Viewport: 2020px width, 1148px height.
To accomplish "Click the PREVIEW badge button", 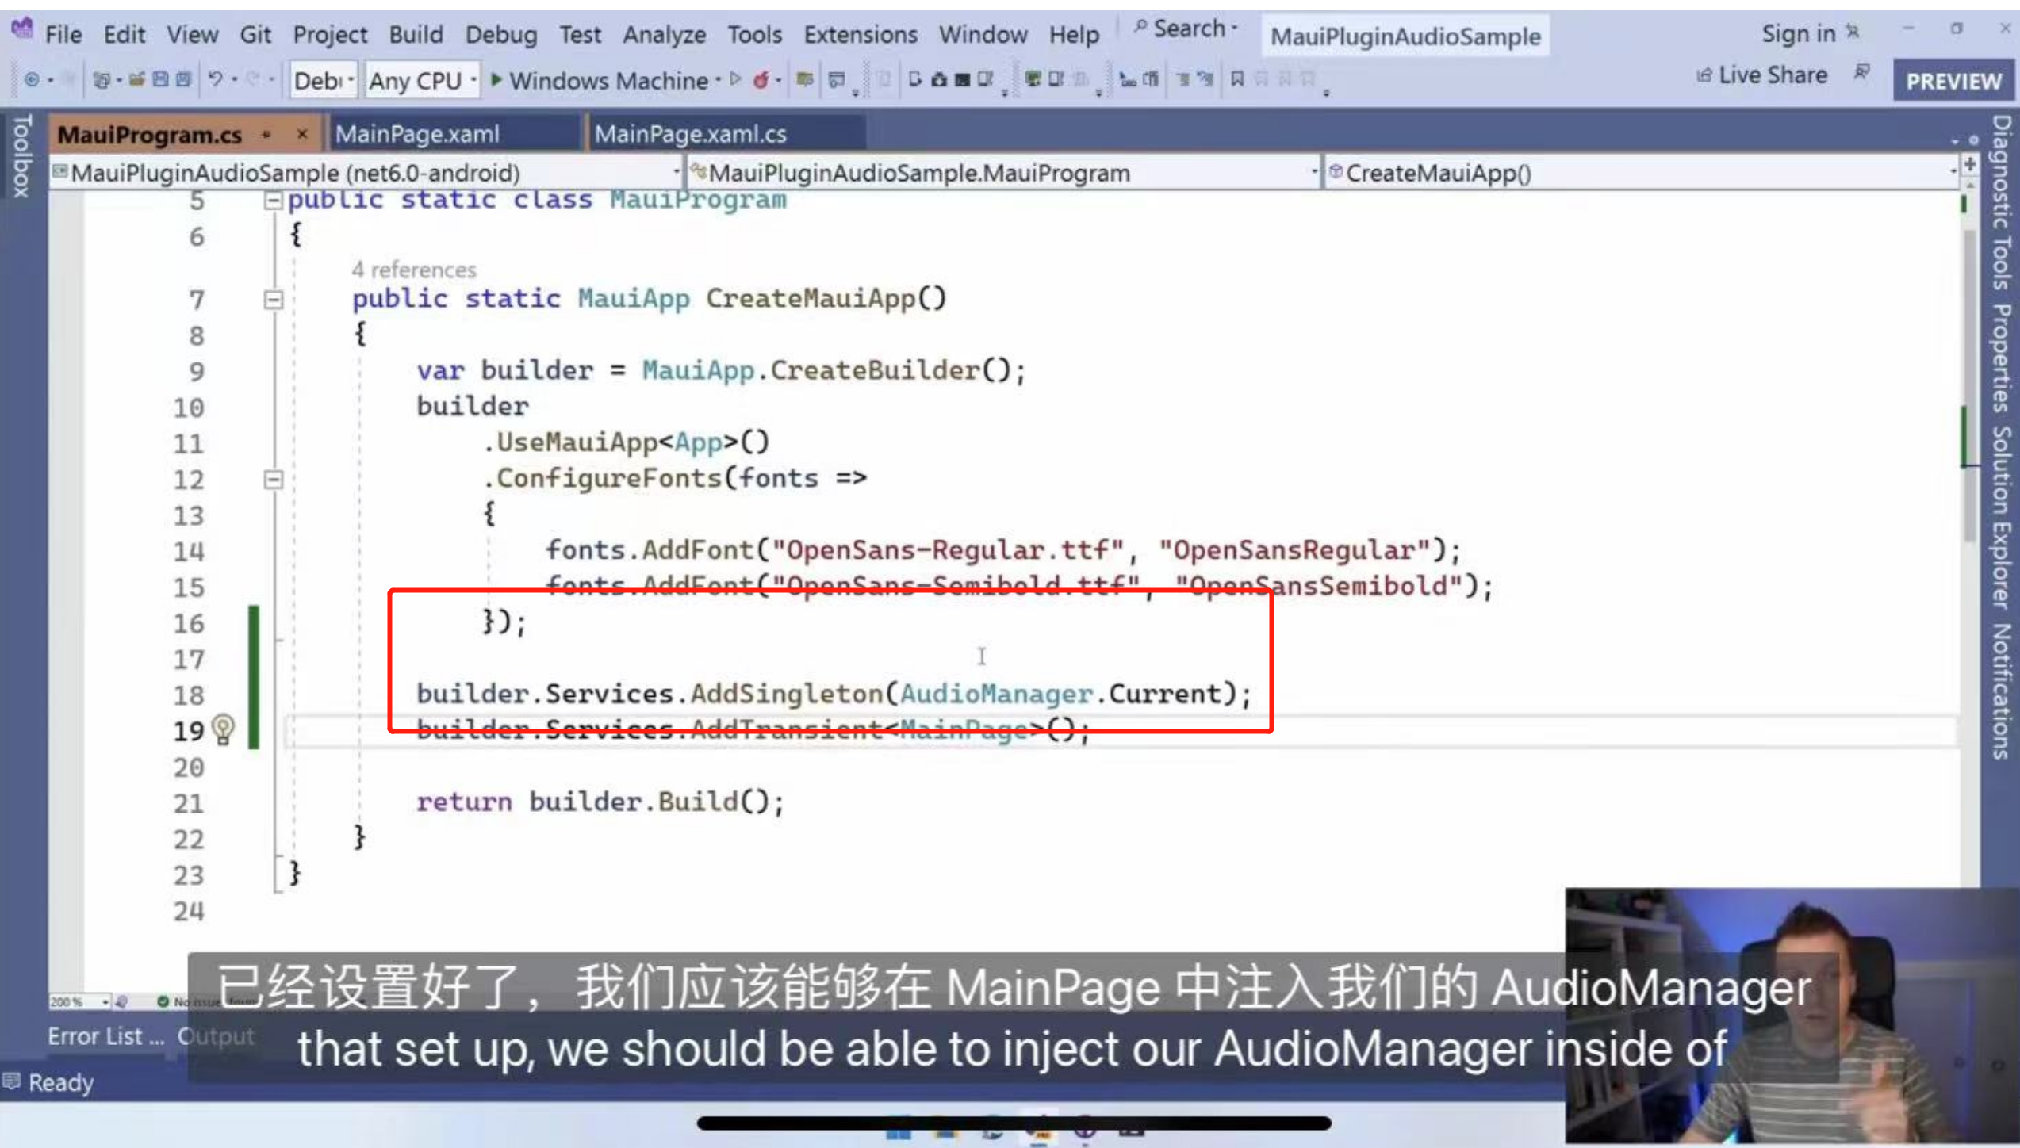I will [x=1953, y=81].
